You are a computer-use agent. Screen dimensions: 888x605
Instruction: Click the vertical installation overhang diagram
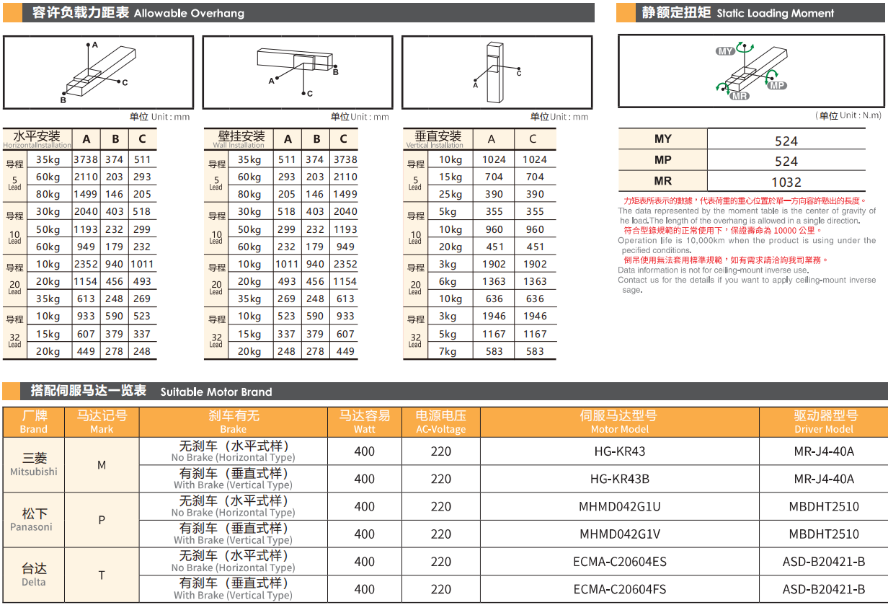point(497,72)
